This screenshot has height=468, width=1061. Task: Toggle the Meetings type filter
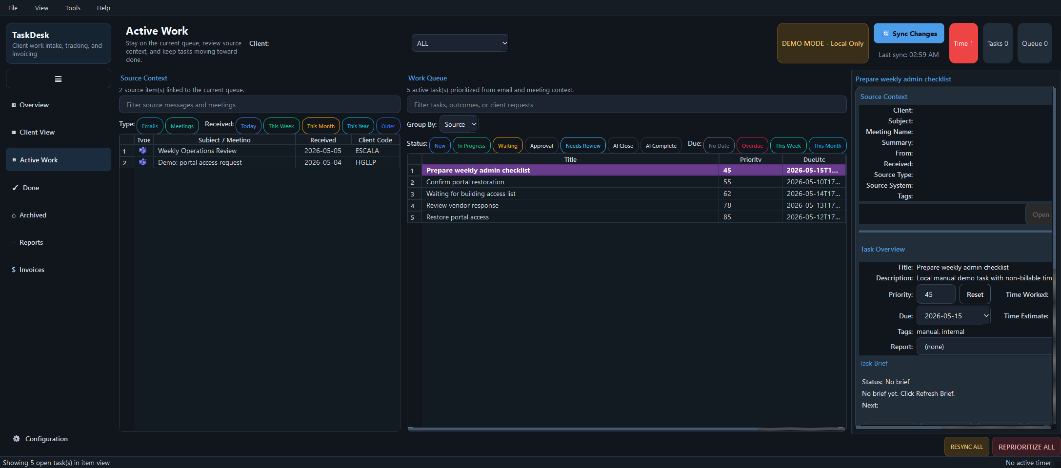coord(182,126)
